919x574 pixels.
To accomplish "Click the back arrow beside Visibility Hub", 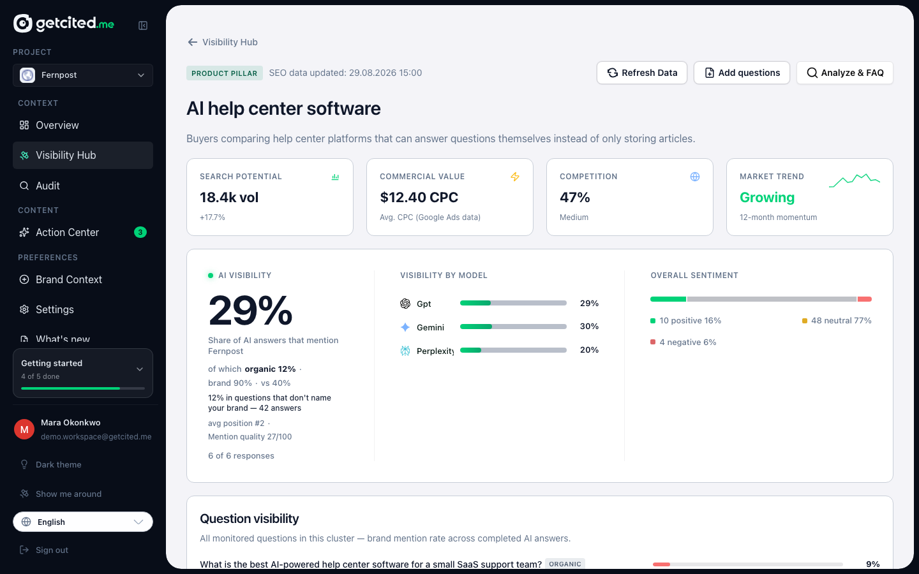I will tap(192, 42).
